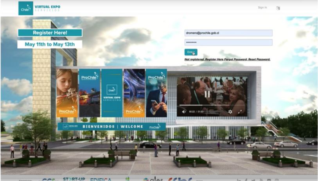Viewport: 318px width, 181px height.
Task: Seek along the video progress bar
Action: [212, 105]
